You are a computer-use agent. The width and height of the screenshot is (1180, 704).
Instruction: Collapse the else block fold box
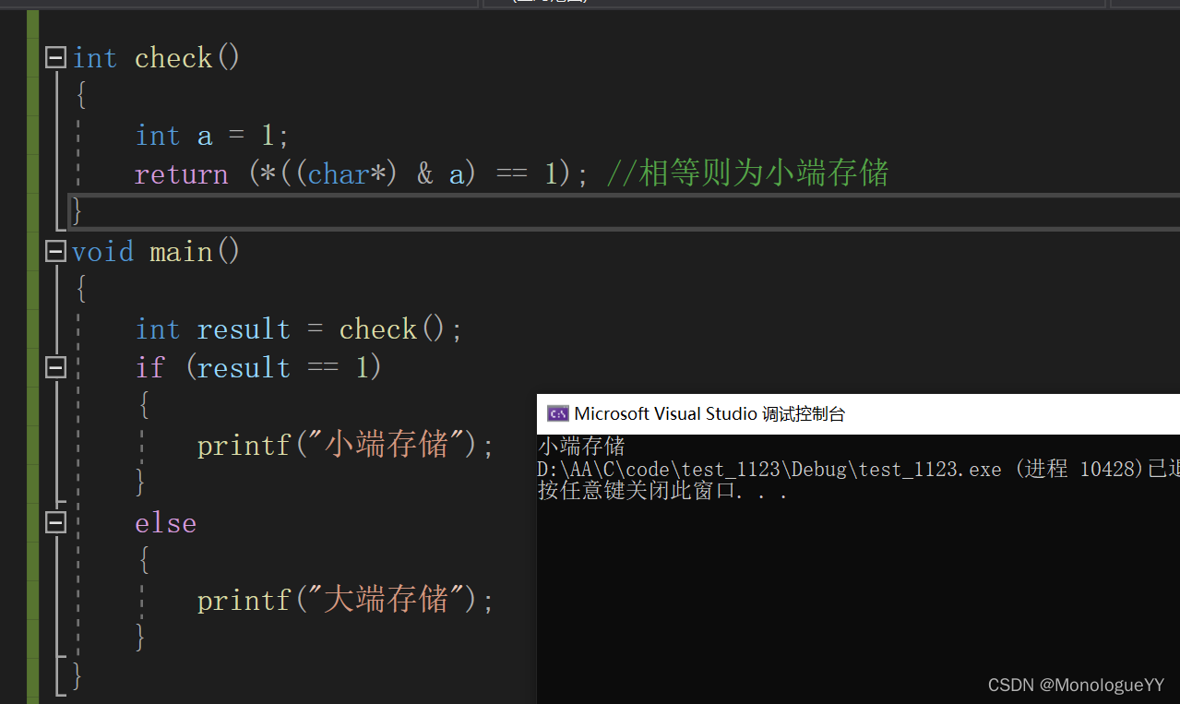(x=56, y=523)
